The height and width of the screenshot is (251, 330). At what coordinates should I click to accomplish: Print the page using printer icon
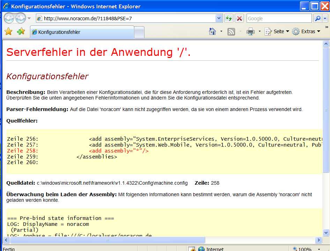click(250, 32)
